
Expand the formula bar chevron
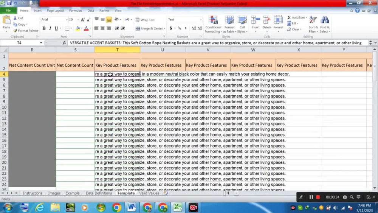click(375, 43)
